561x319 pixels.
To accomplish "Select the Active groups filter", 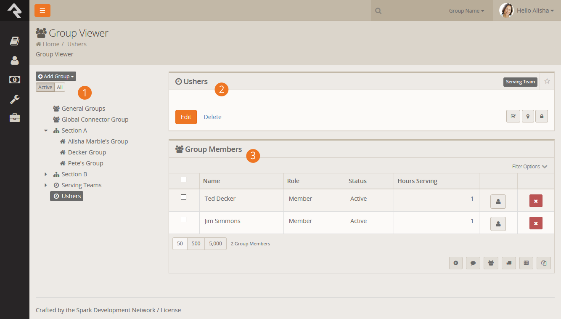I will point(45,87).
